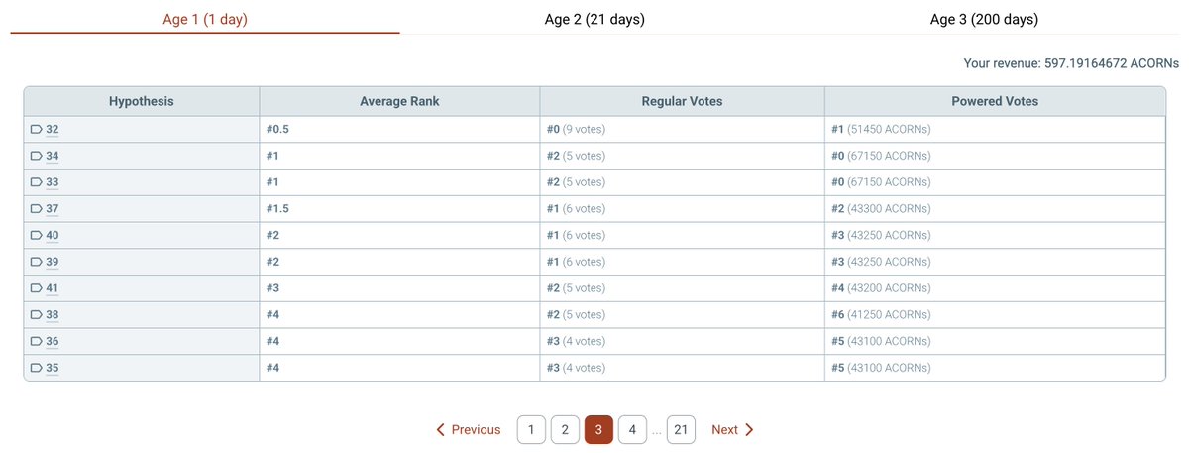Click the tag icon beside hypothesis 37

[37, 209]
